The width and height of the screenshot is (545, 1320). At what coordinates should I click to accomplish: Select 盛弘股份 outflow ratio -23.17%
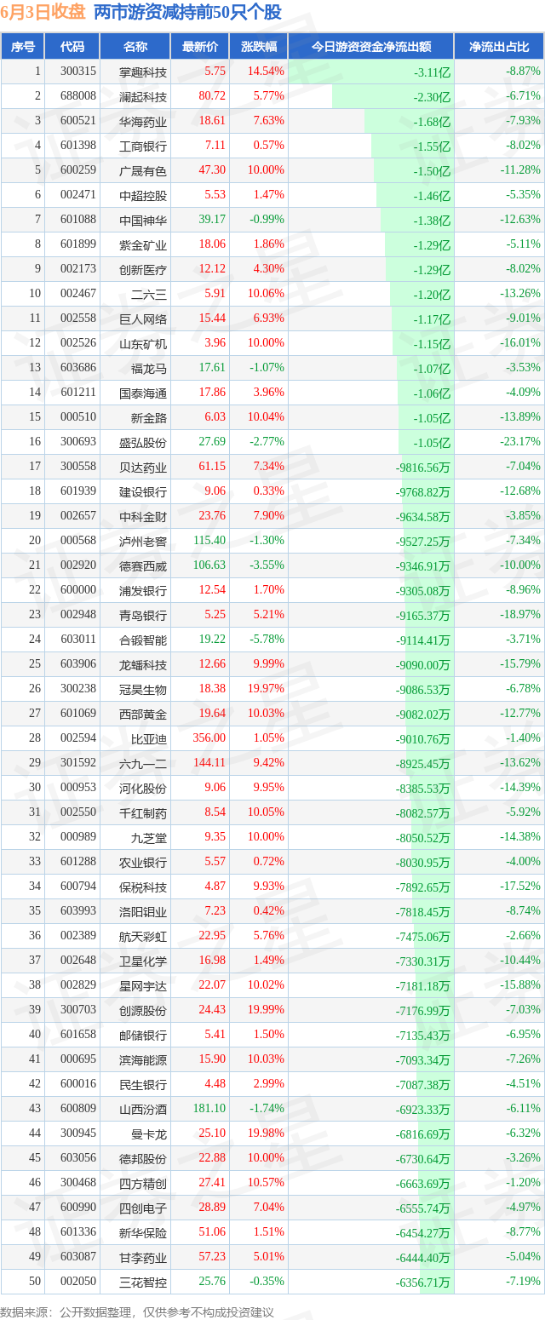coord(521,442)
